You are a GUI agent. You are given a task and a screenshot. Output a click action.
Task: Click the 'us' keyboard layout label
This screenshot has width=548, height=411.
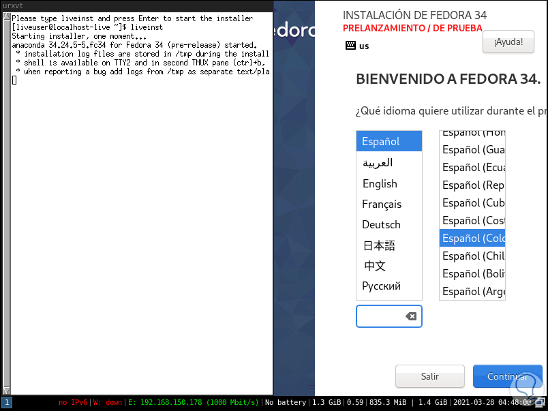coord(364,46)
